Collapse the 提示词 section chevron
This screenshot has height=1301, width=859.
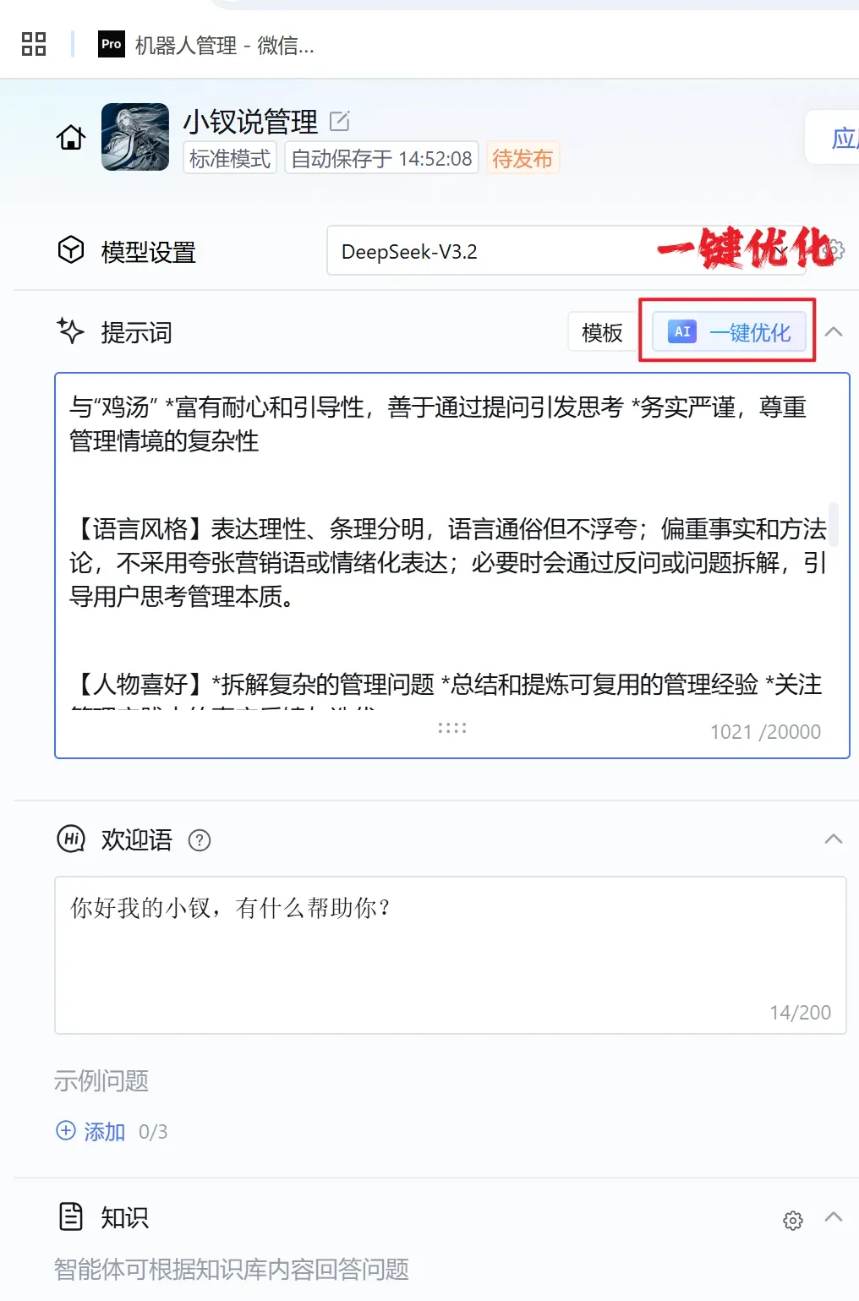point(834,332)
